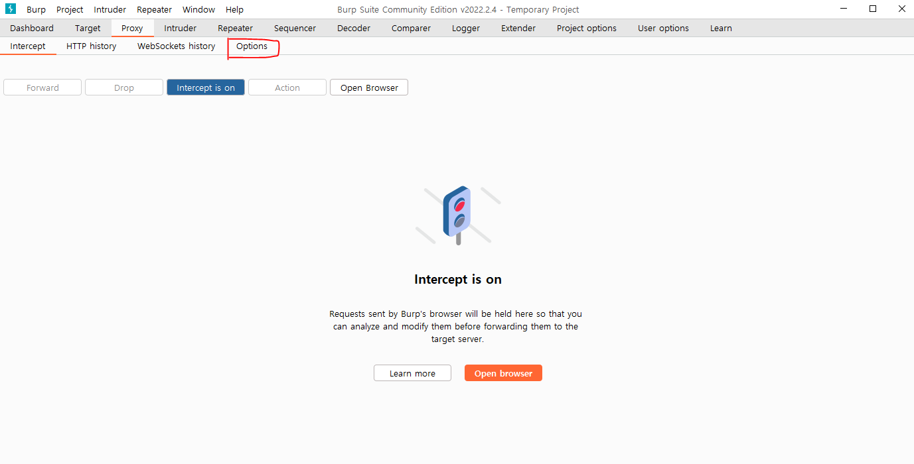Close the Burp Suite window
914x464 pixels.
pyautogui.click(x=901, y=9)
